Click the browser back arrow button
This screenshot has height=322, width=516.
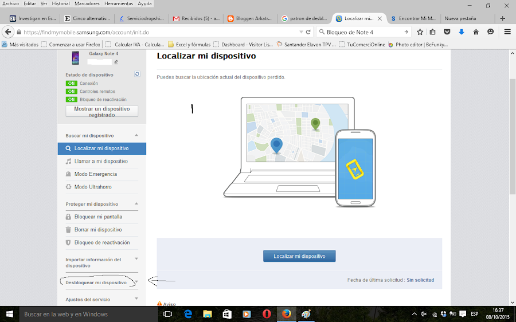point(8,32)
